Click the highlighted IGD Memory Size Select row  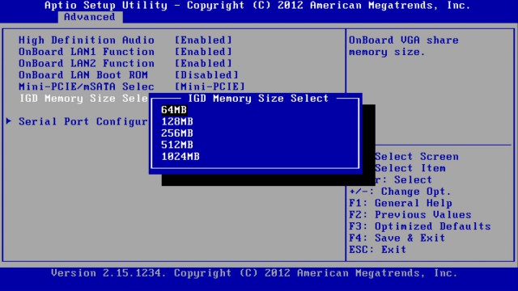click(x=83, y=99)
